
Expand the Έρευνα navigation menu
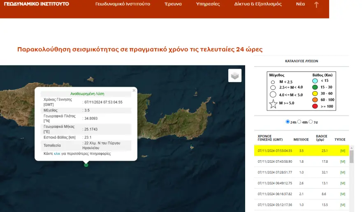tap(173, 4)
